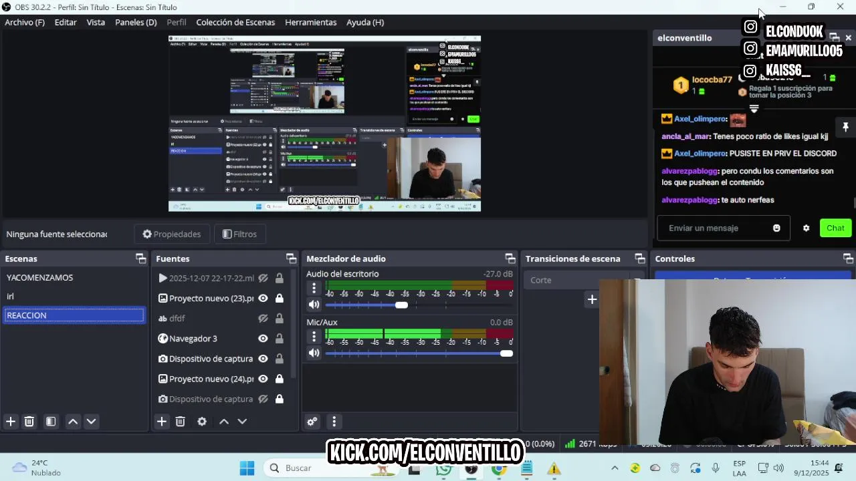Hide the Navegador 3 source
856x481 pixels.
click(x=263, y=339)
